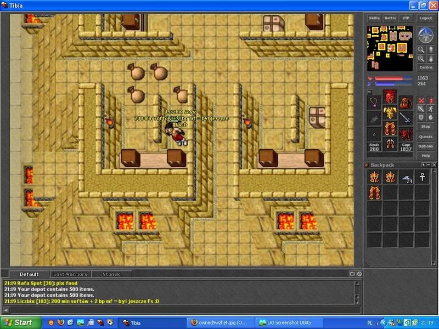The image size is (439, 329).
Task: Click the first helmet in the Backpack
Action: click(374, 177)
